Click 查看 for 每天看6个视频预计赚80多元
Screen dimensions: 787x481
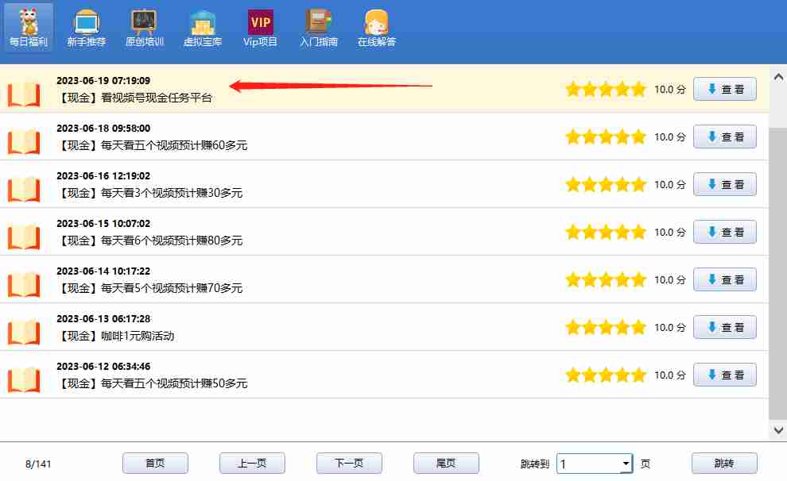click(725, 232)
